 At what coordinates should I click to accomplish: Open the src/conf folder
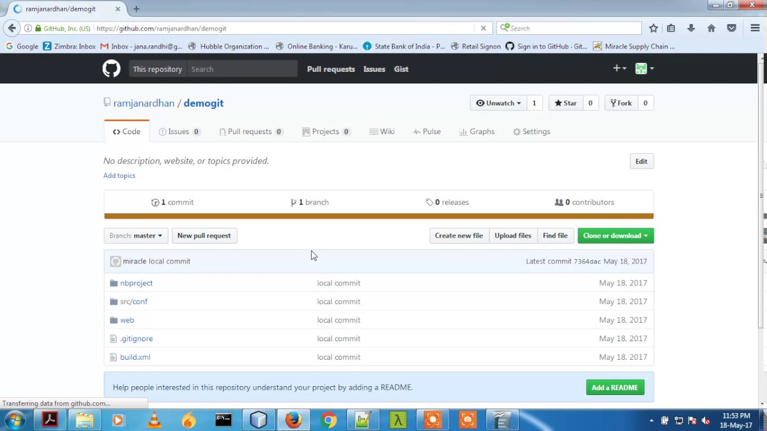click(x=134, y=301)
